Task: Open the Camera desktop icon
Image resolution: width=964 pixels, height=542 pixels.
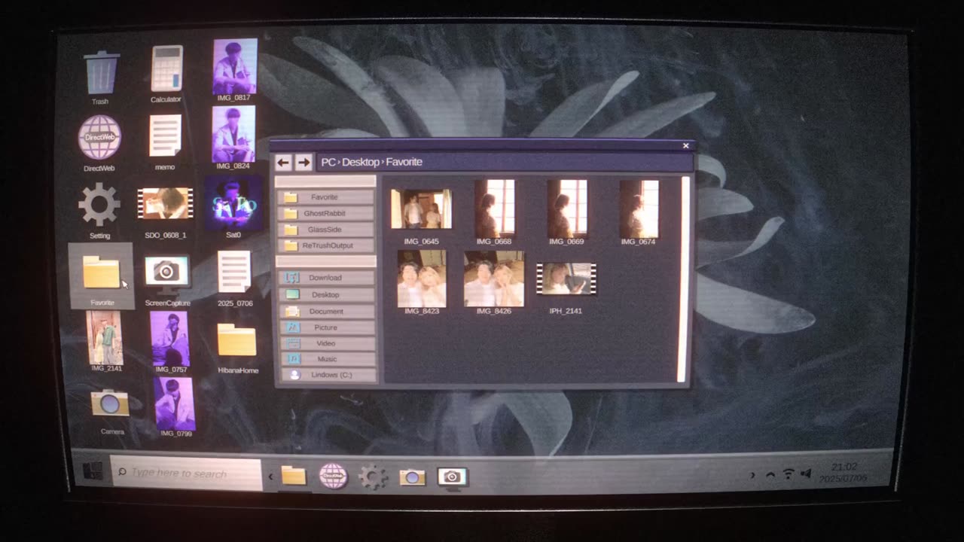Action: click(111, 404)
